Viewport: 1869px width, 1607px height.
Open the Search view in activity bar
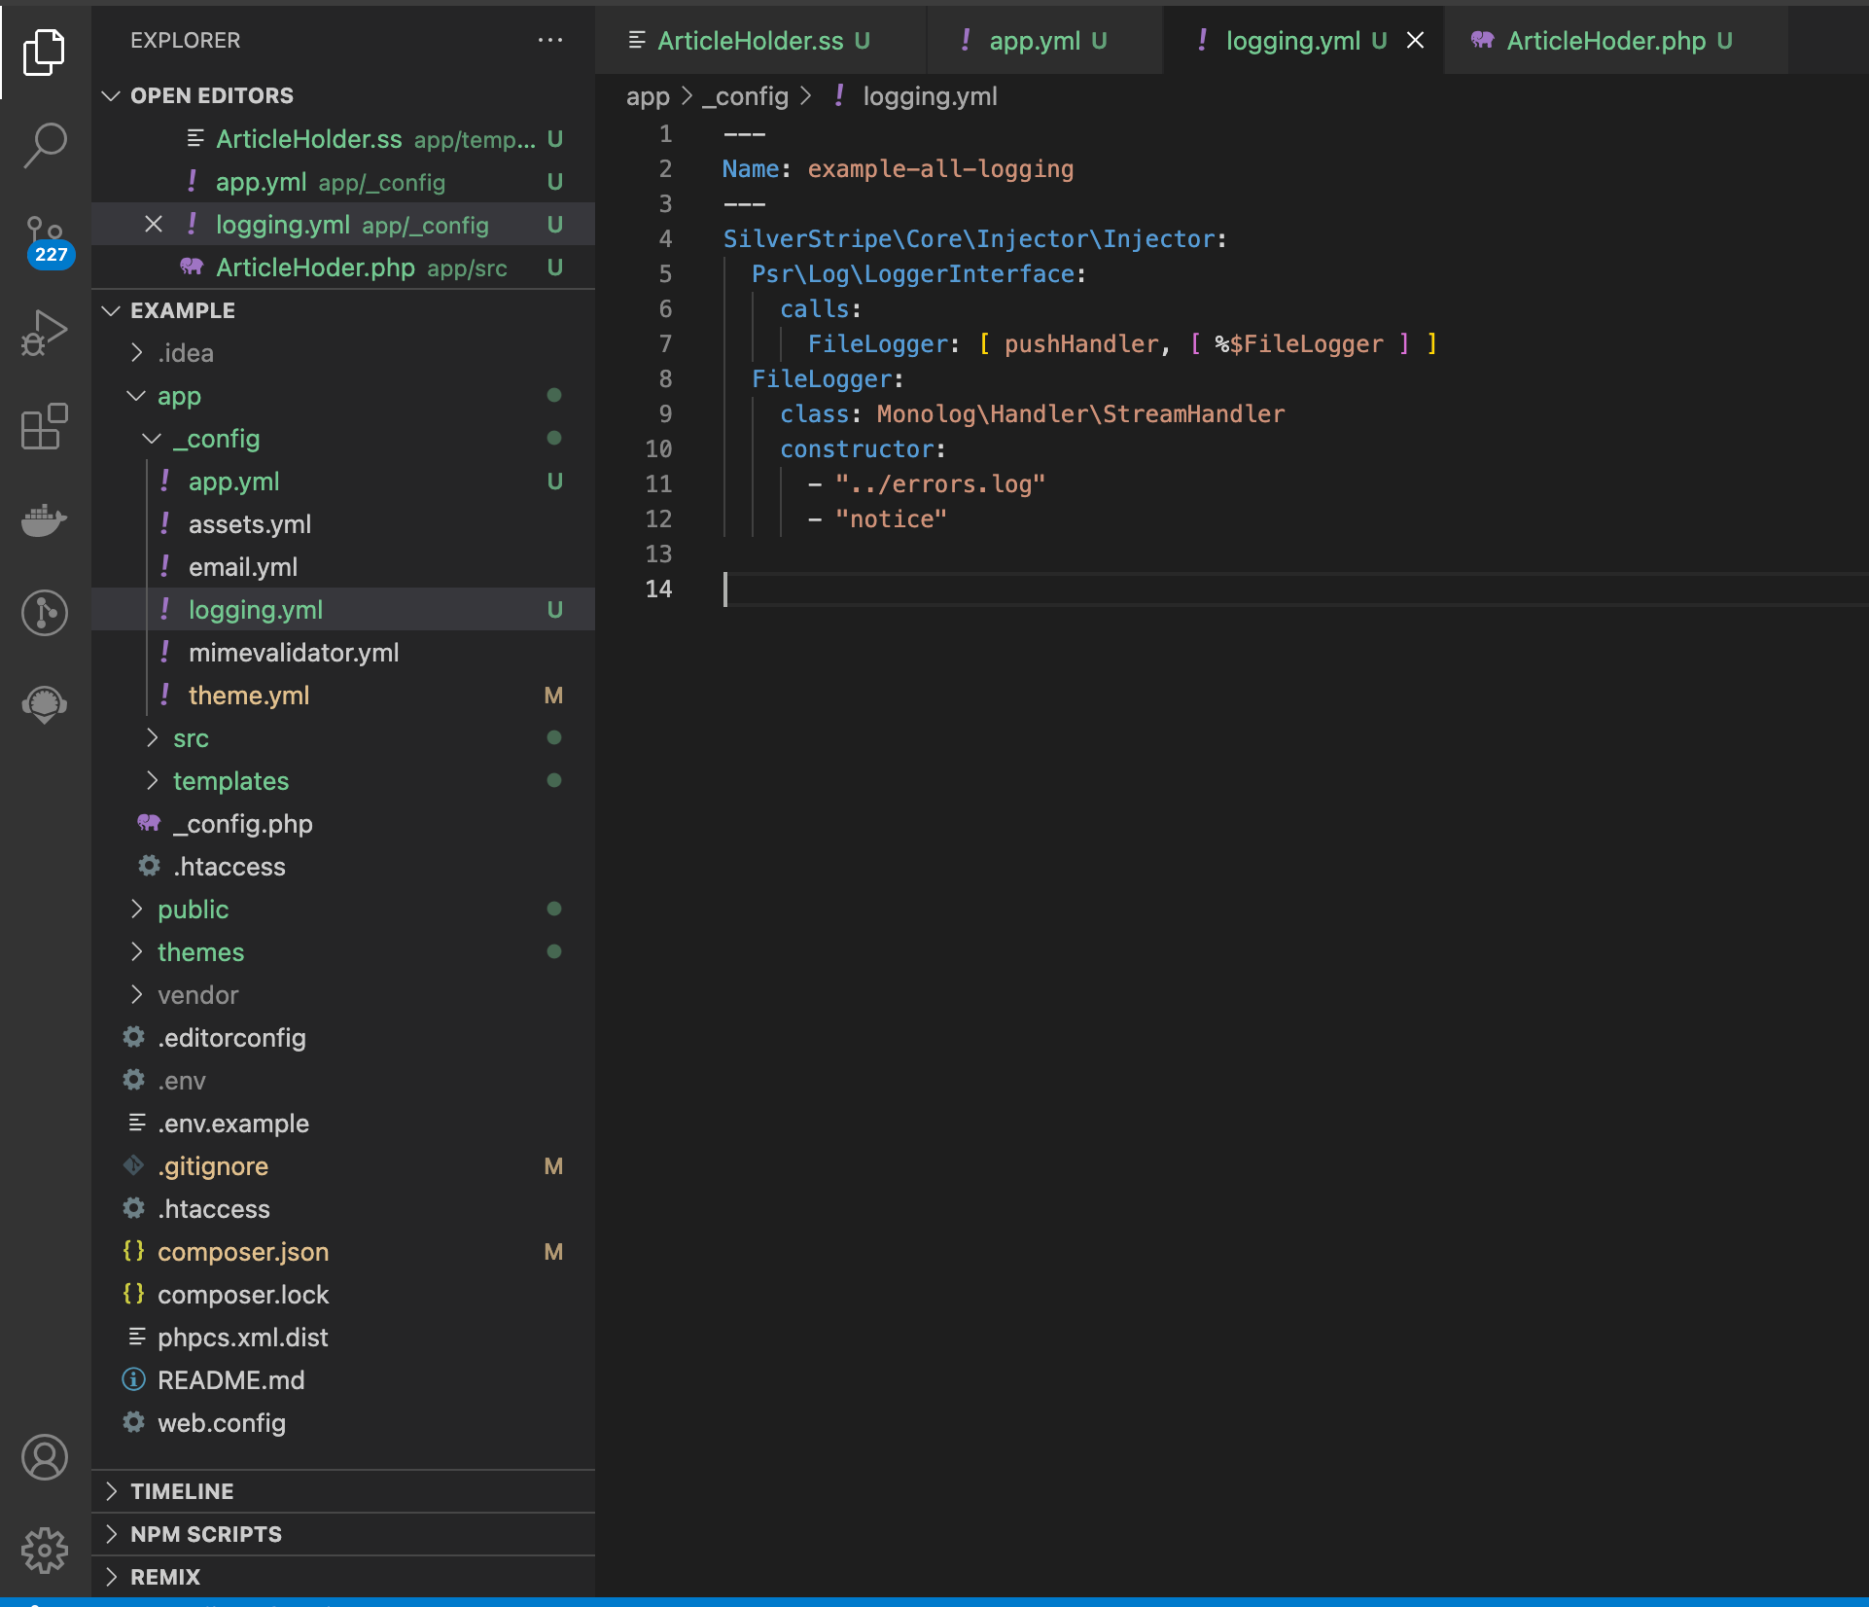coord(45,145)
